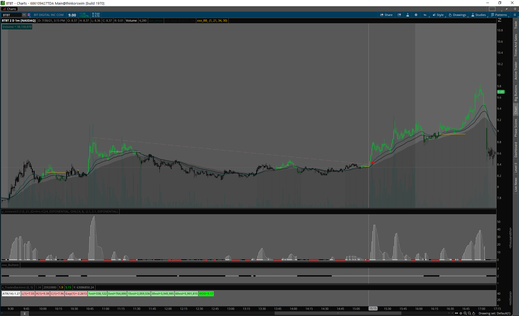Click the crosshair pan icon
Viewport: 519px width, 316px height.
461,313
